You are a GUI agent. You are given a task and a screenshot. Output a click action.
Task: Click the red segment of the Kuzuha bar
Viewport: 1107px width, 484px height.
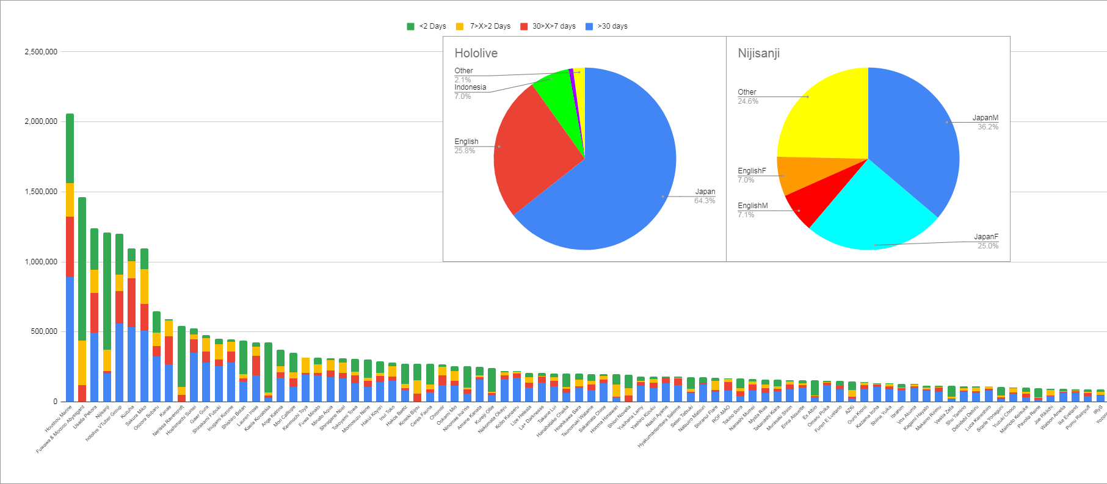point(132,302)
